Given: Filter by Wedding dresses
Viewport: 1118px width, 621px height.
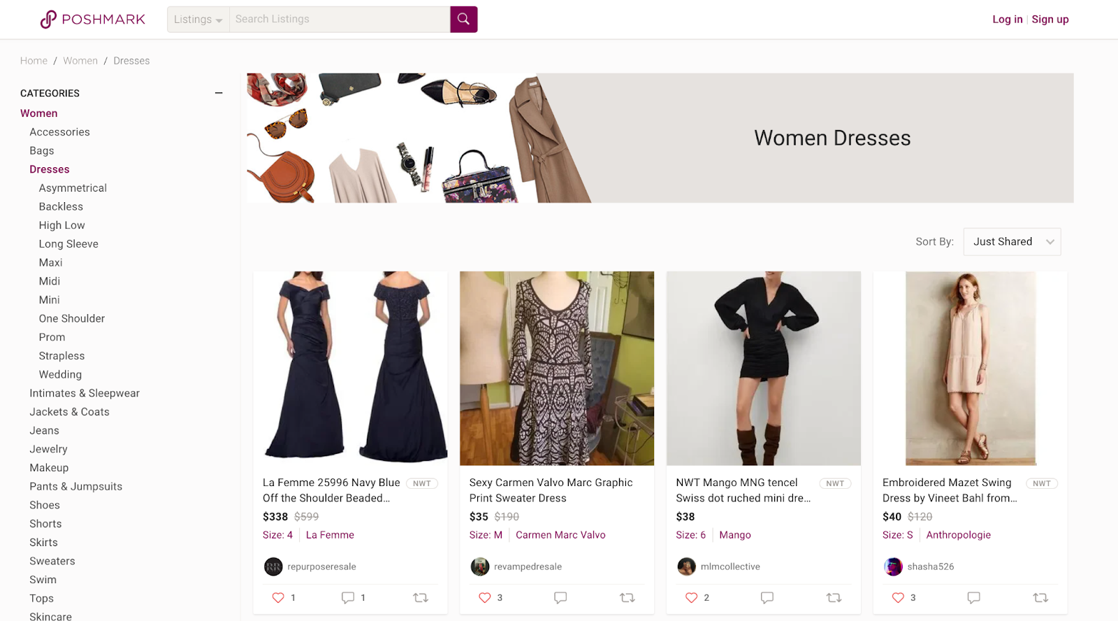Looking at the screenshot, I should 60,374.
